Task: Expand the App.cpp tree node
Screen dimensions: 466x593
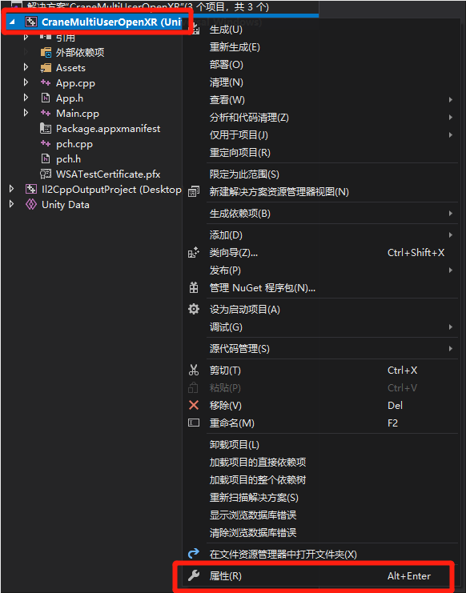Action: pos(26,82)
